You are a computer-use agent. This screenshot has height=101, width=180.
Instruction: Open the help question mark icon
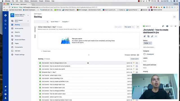[x=5, y=94]
